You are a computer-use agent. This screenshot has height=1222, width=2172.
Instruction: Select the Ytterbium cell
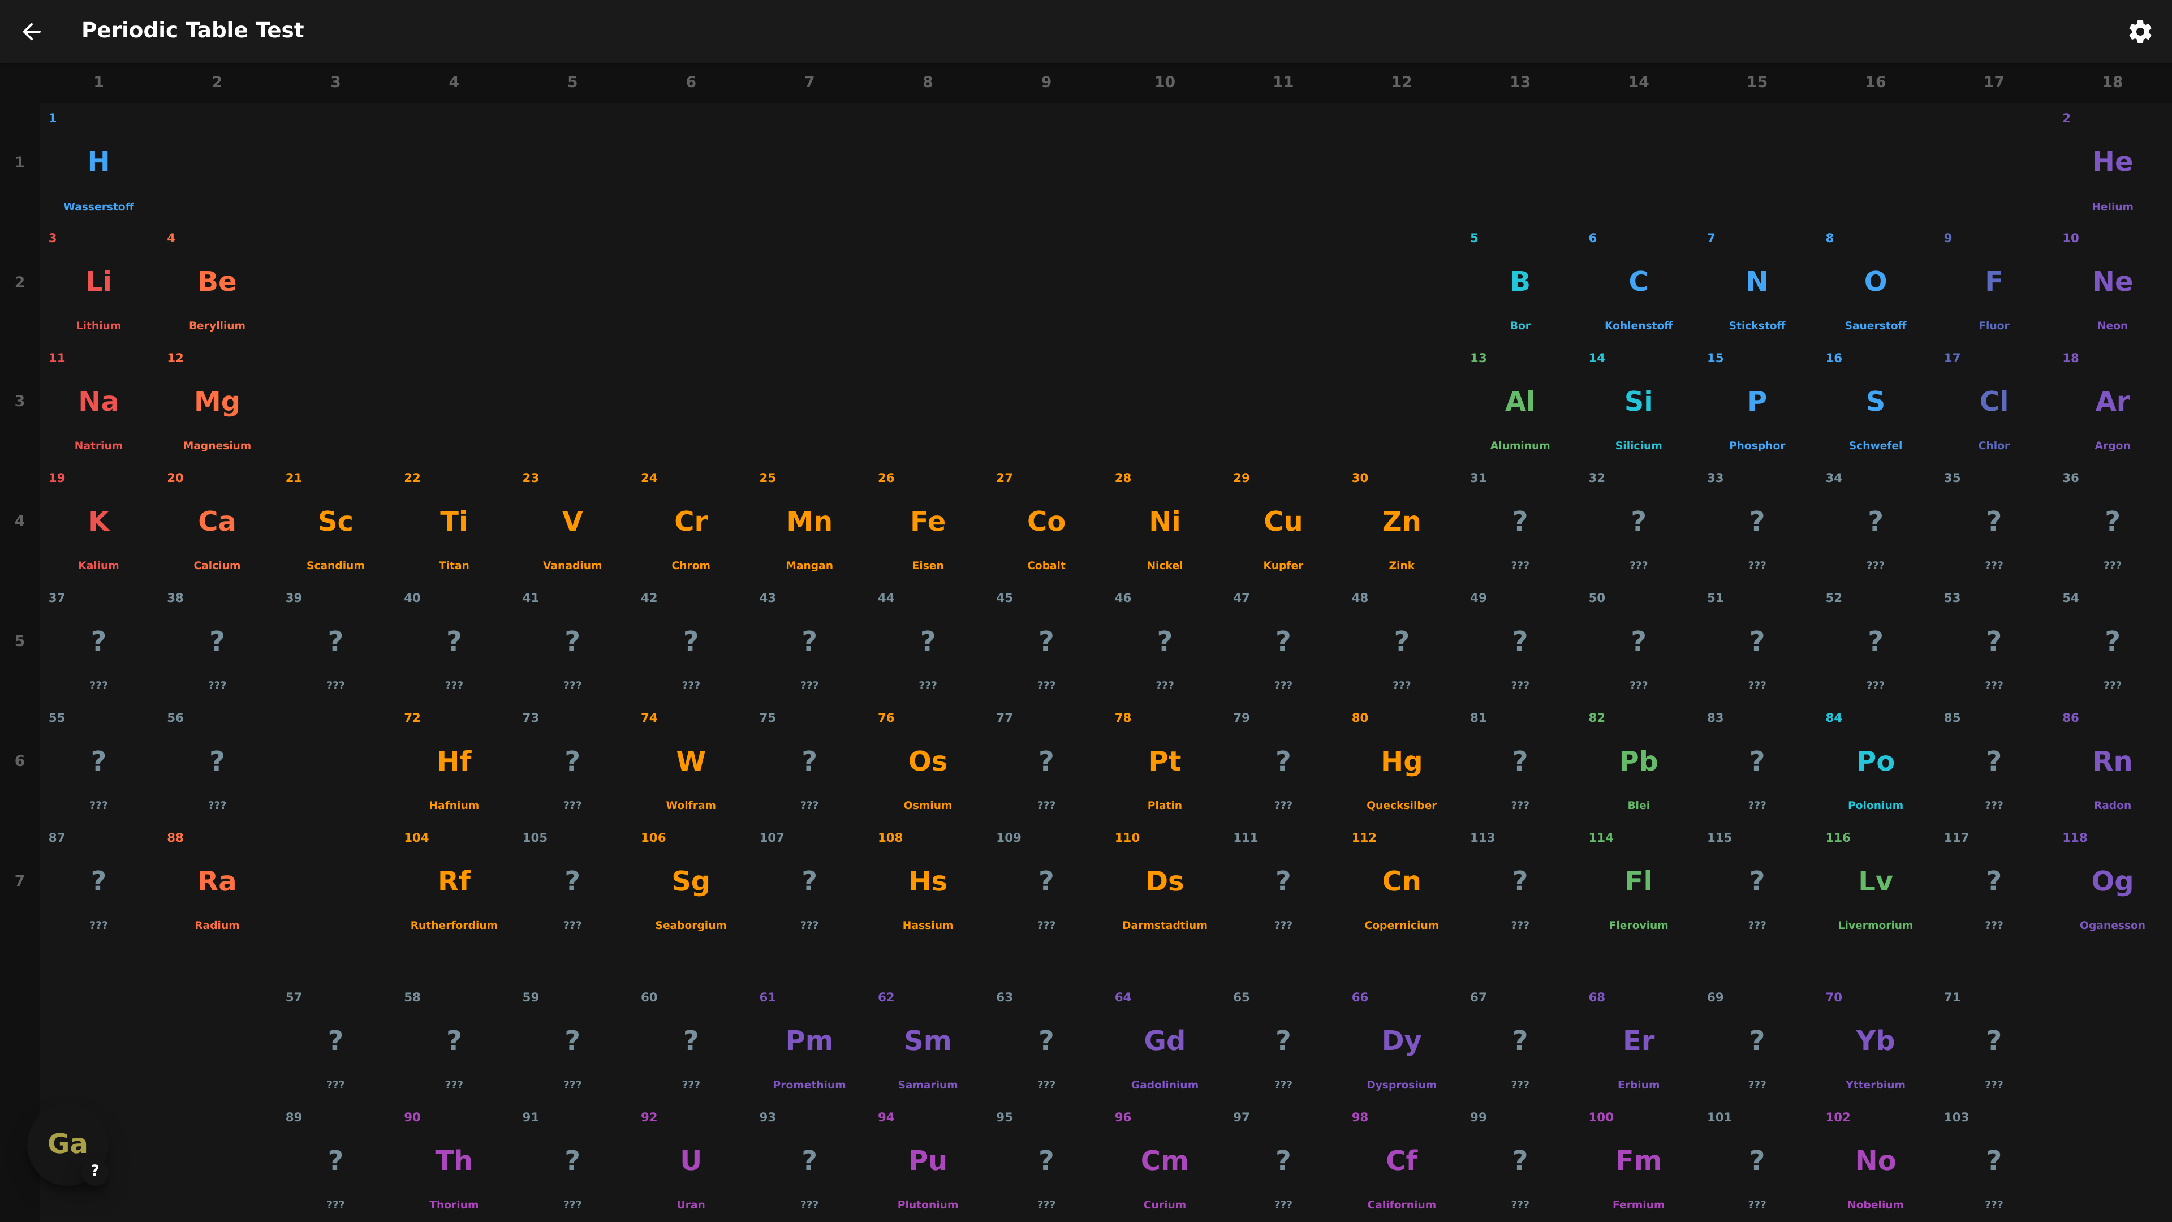1875,1042
